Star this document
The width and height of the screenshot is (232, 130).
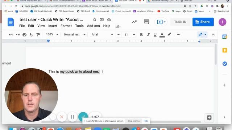tap(95, 19)
